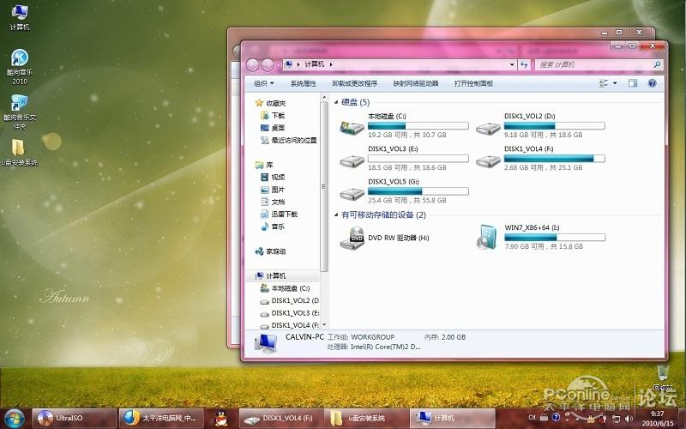This screenshot has width=686, height=429.
Task: Open WIN7_X86+64 (I:) removable drive
Action: [487, 238]
